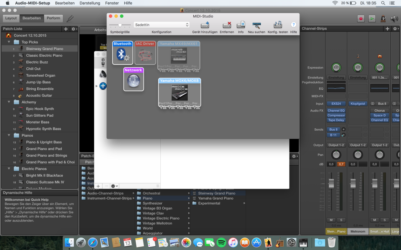The height and width of the screenshot is (250, 401).
Task: Mute the Steinway Piano channel strip
Action: 331,220
